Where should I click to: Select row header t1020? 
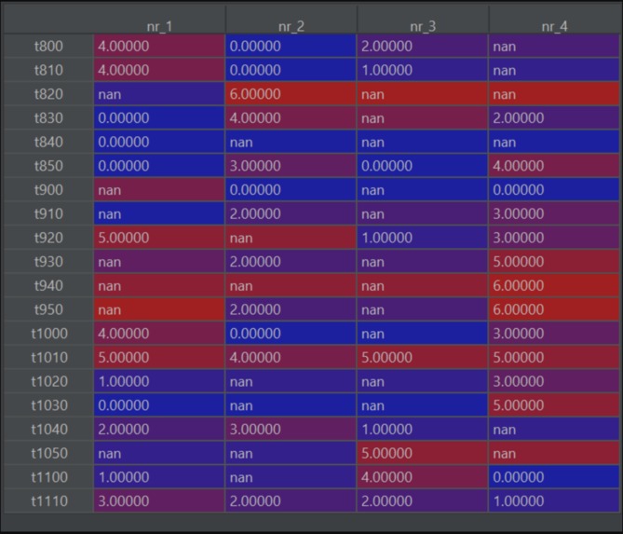click(48, 381)
